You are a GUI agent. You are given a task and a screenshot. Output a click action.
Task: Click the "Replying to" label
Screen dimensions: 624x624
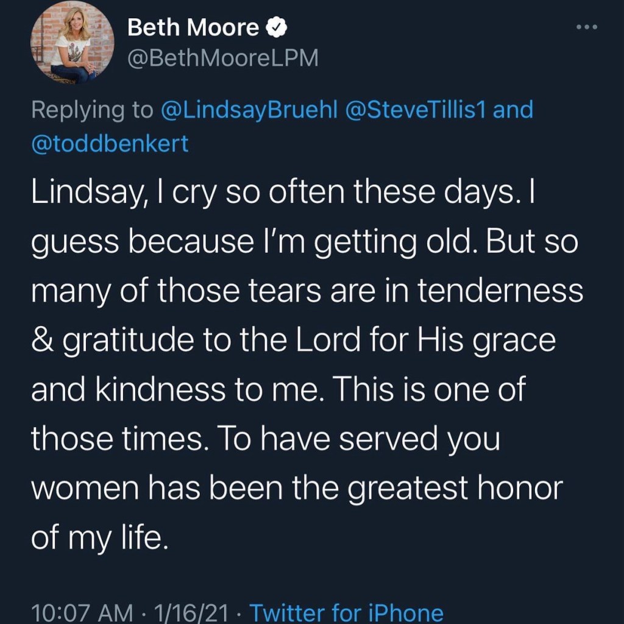point(92,110)
